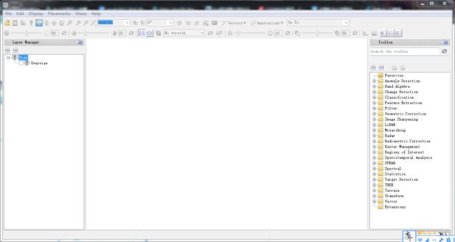Zoom to full extent icon
Screen dimensions: 455x242
pyautogui.click(x=93, y=23)
